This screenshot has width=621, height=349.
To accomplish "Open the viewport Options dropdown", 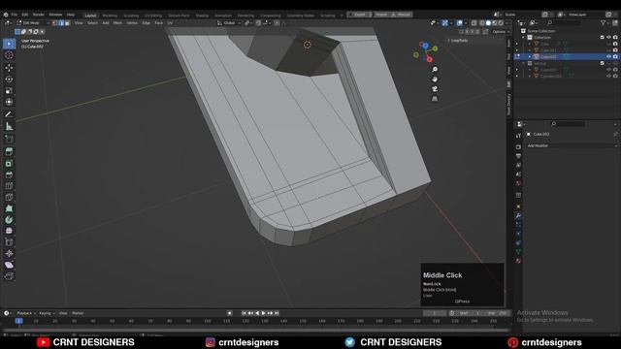I will [x=501, y=32].
